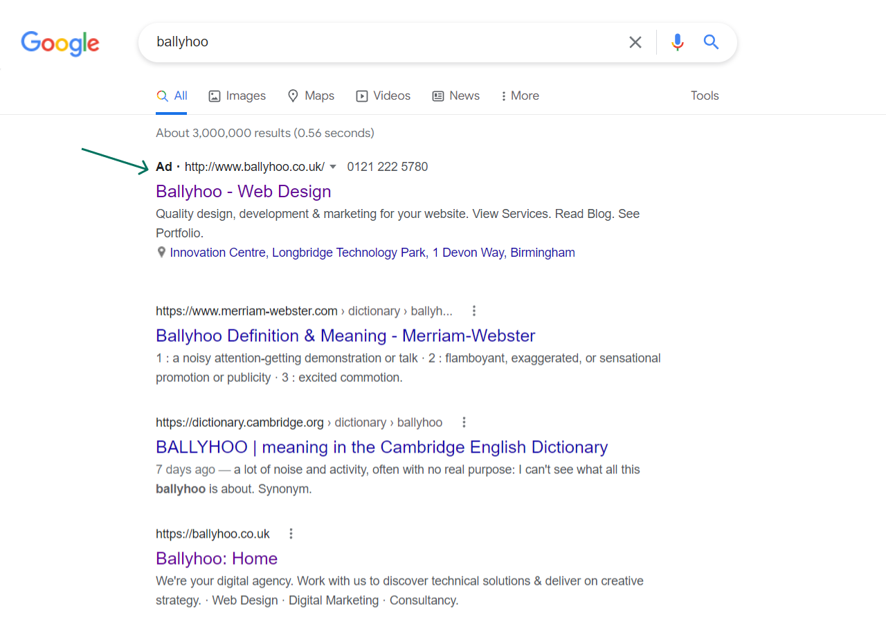The height and width of the screenshot is (627, 886).
Task: Click the snippet We're your digital agency
Action: [400, 590]
